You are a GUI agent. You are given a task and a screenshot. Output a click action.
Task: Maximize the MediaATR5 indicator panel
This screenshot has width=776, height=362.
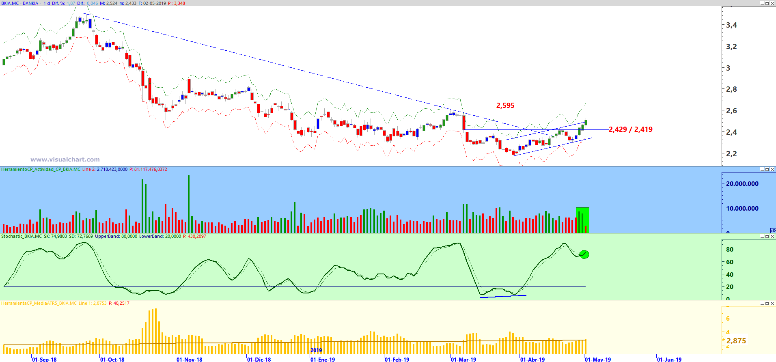click(767, 303)
